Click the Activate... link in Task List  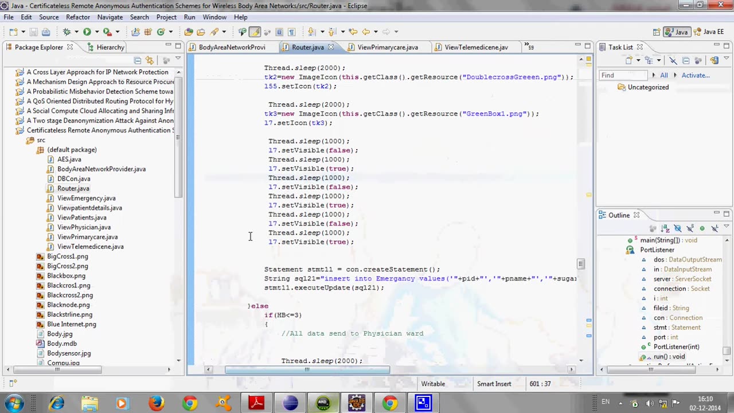click(x=695, y=75)
